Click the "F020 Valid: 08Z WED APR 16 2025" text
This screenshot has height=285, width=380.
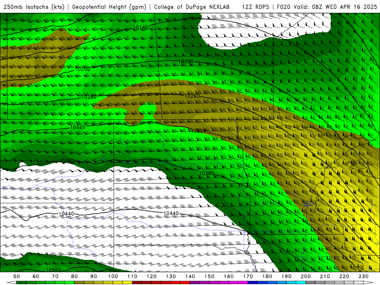(327, 7)
